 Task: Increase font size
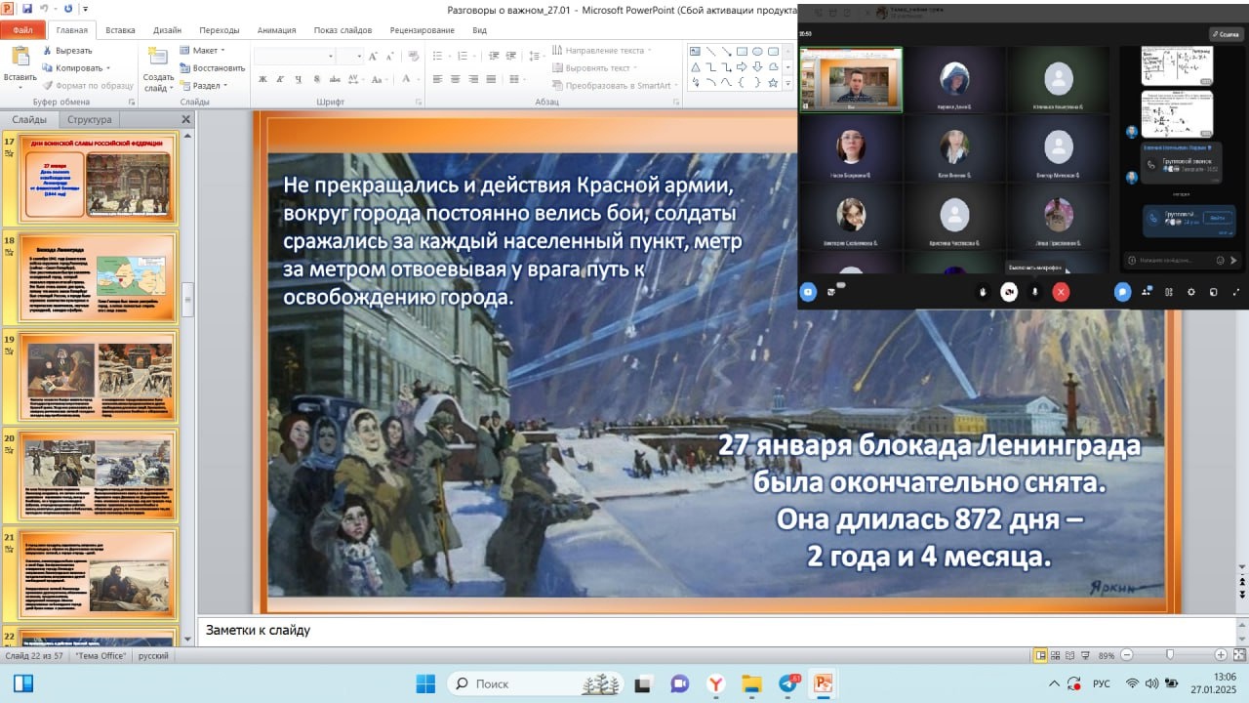[375, 57]
